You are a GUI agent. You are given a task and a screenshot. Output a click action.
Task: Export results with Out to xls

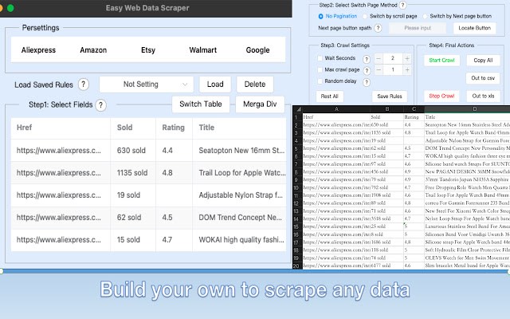483,96
